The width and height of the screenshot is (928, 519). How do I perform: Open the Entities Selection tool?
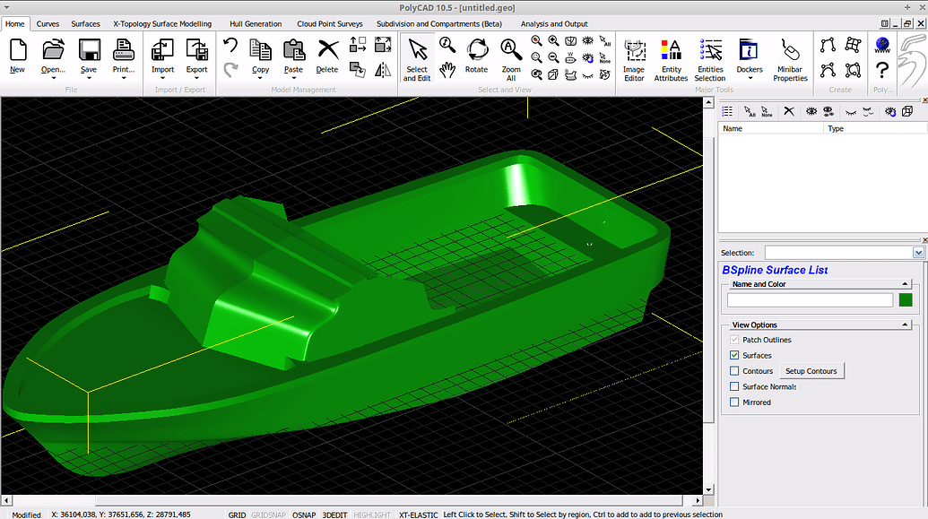coord(710,59)
